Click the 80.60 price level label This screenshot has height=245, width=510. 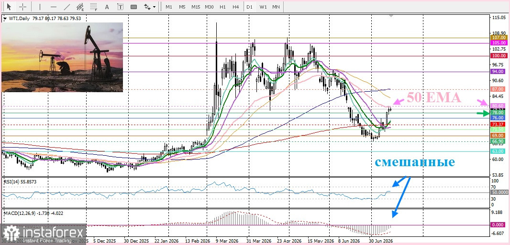coord(498,106)
